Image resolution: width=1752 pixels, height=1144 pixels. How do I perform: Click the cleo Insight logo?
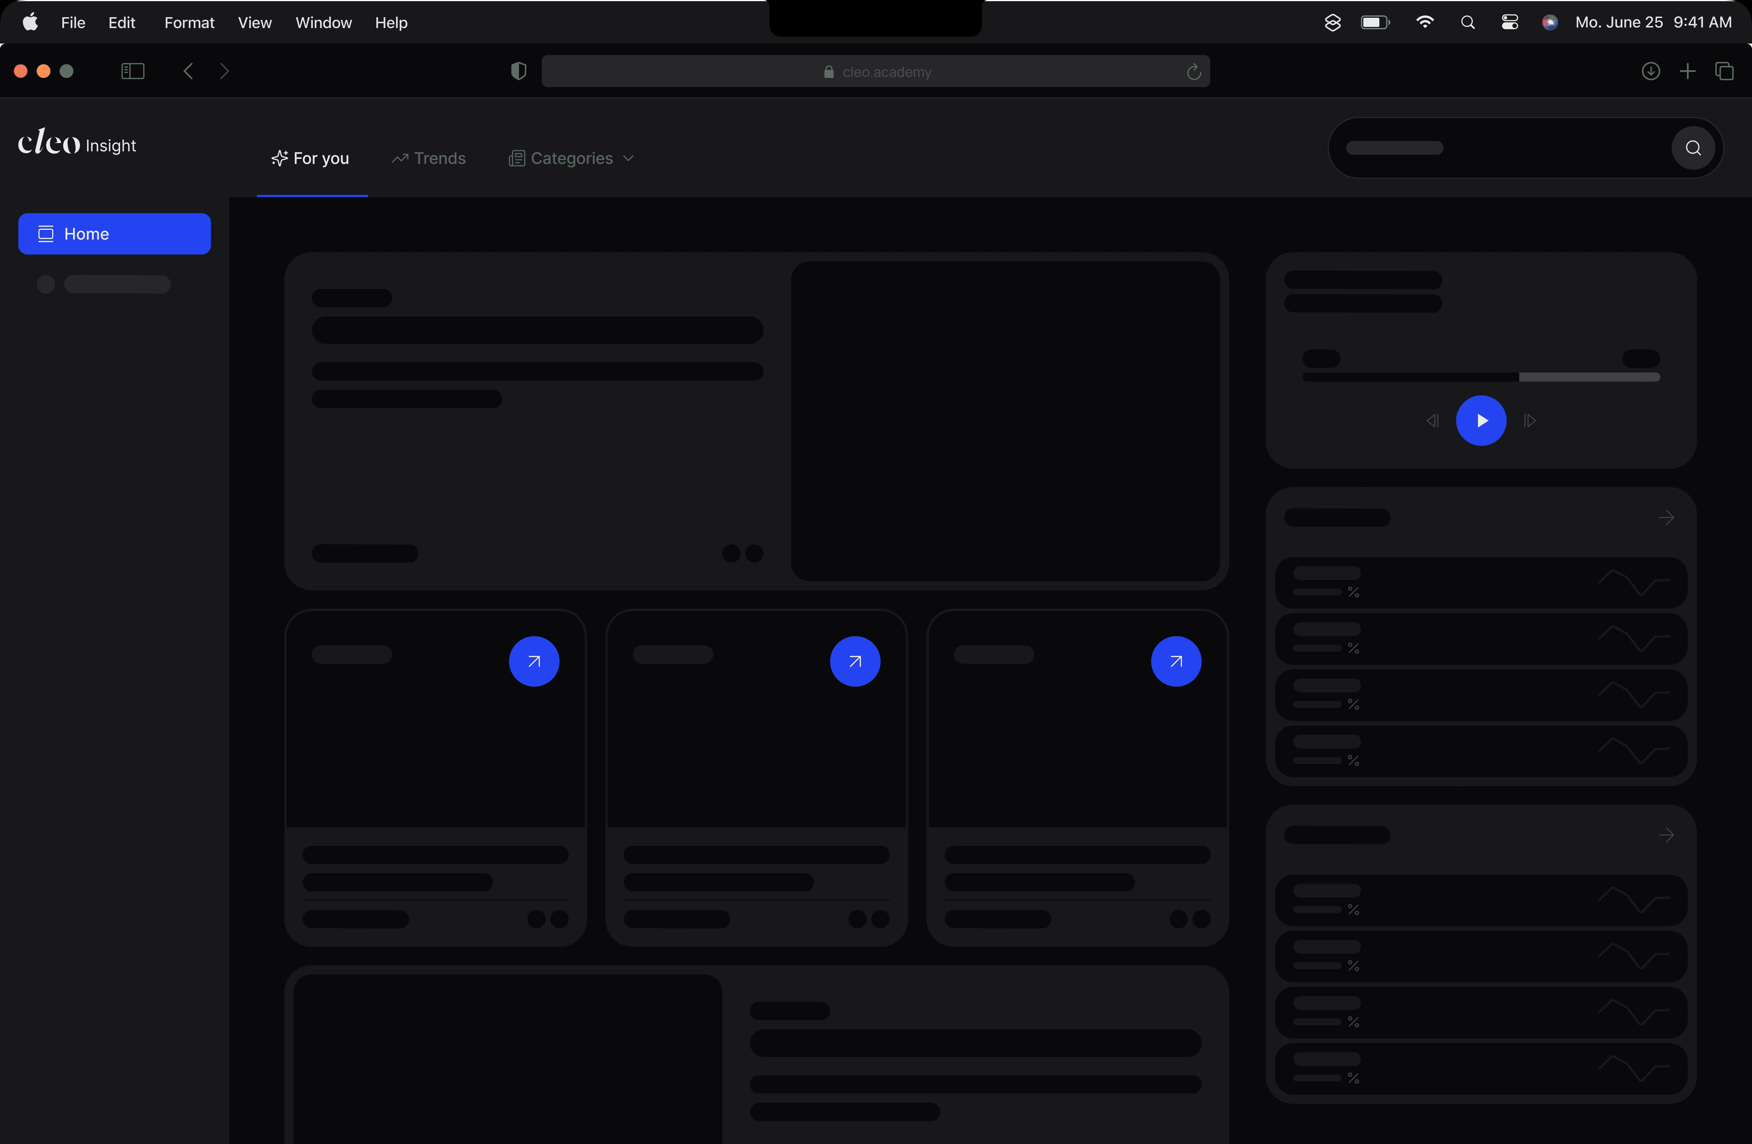pos(77,143)
